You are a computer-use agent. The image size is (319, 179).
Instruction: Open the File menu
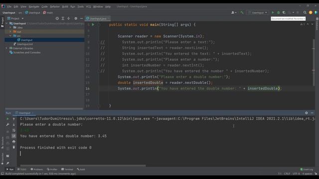coord(9,6)
